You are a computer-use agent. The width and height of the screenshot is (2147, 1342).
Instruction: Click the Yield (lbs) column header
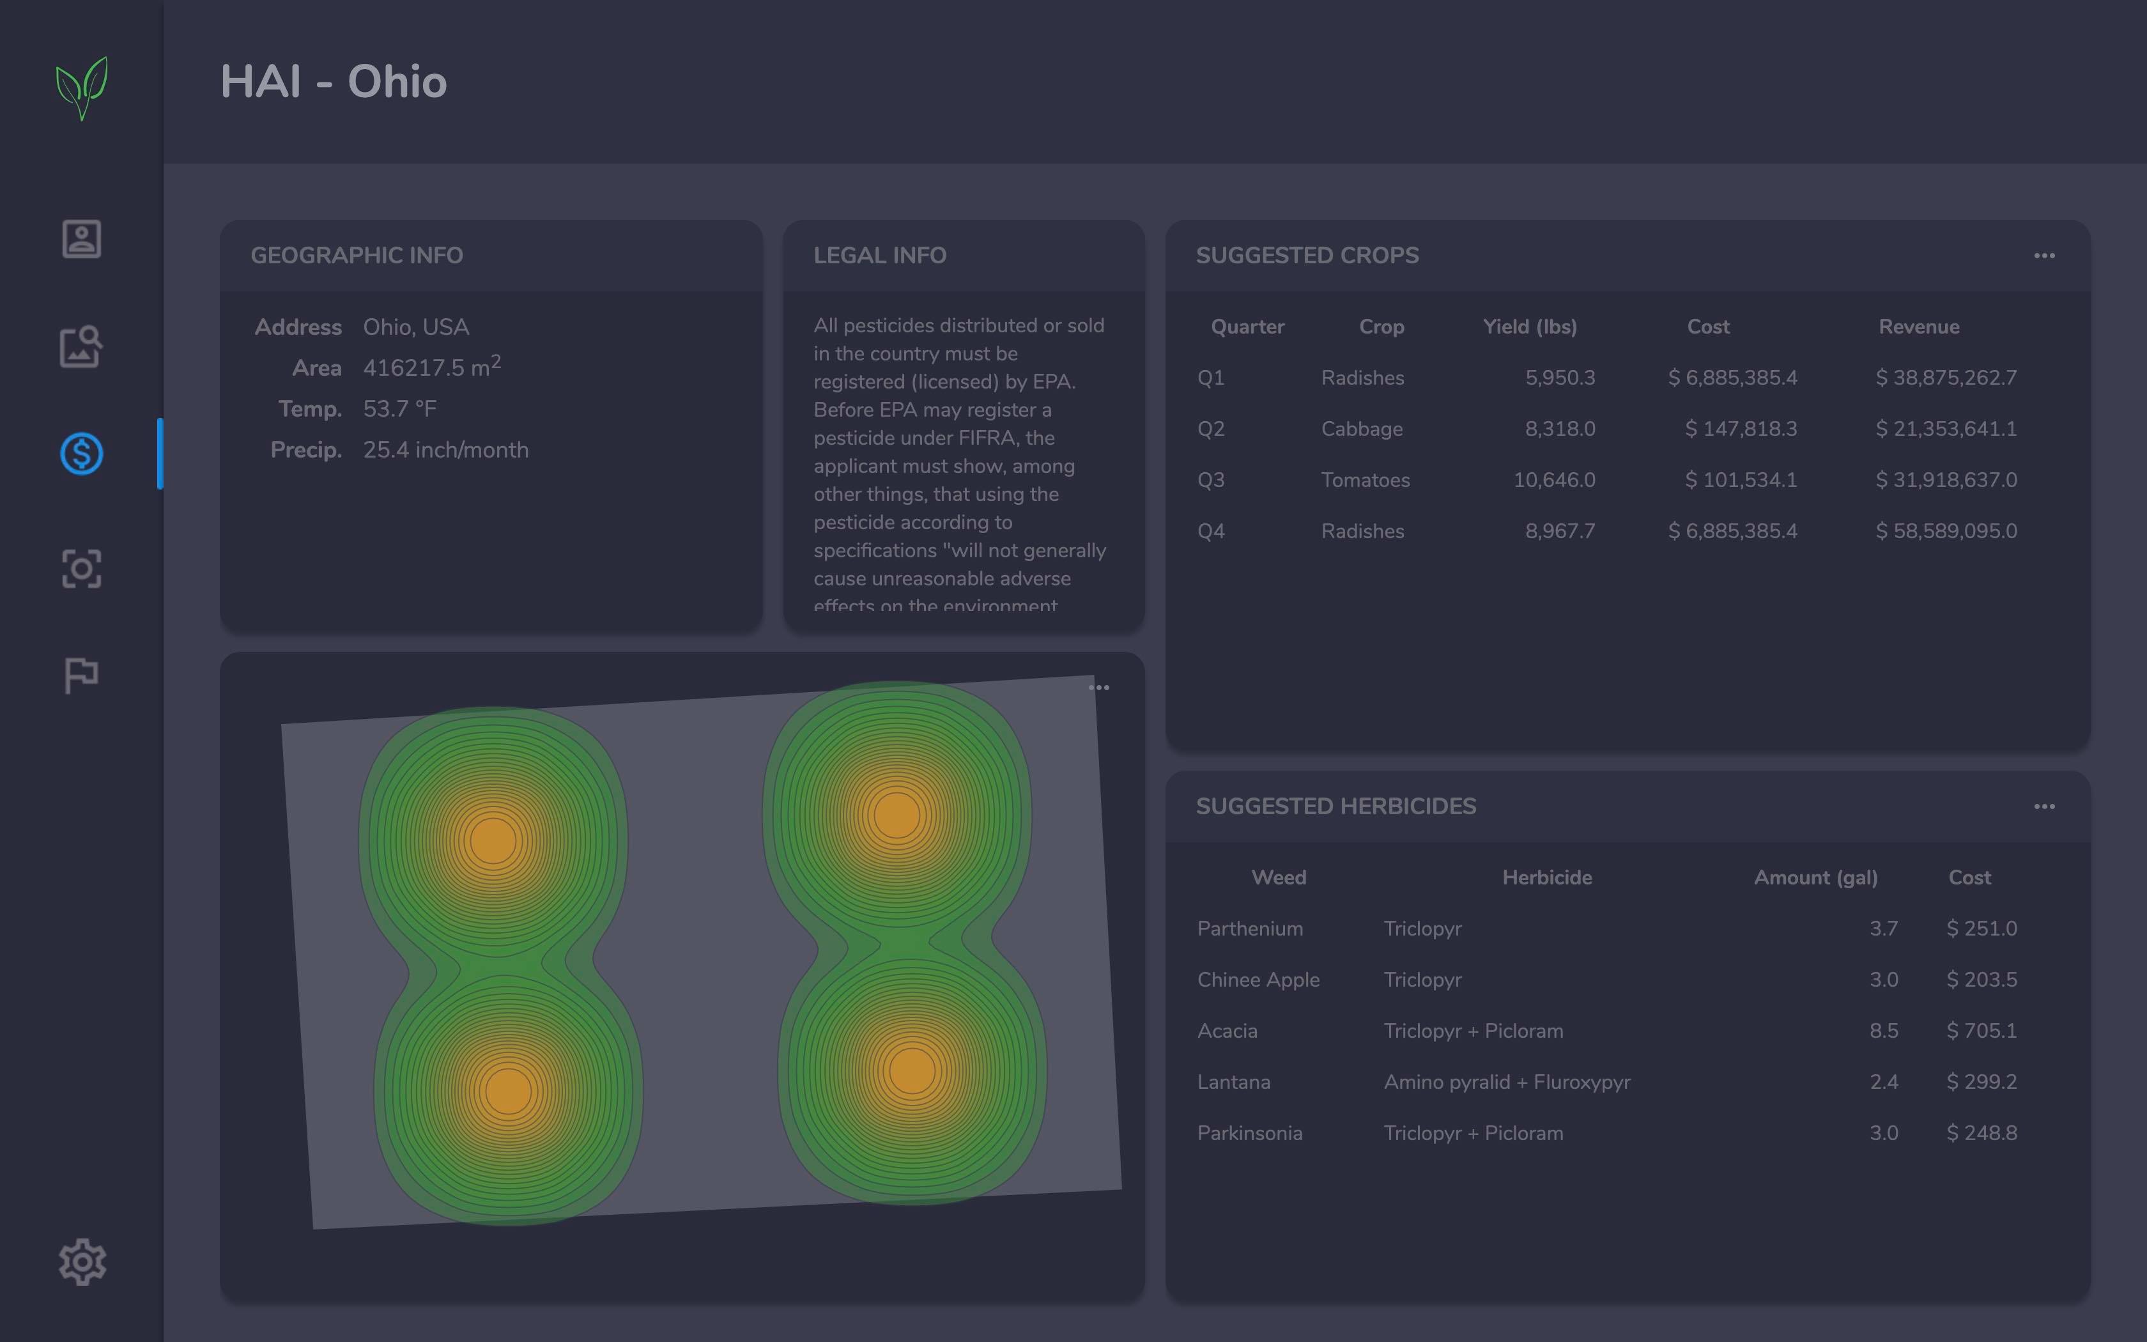click(1530, 327)
